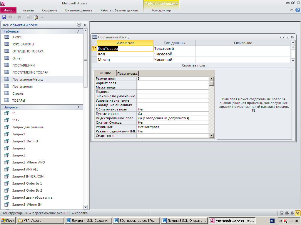This screenshot has height=225, width=301.
Task: Click the Размер поля value field
Action: coord(173,79)
